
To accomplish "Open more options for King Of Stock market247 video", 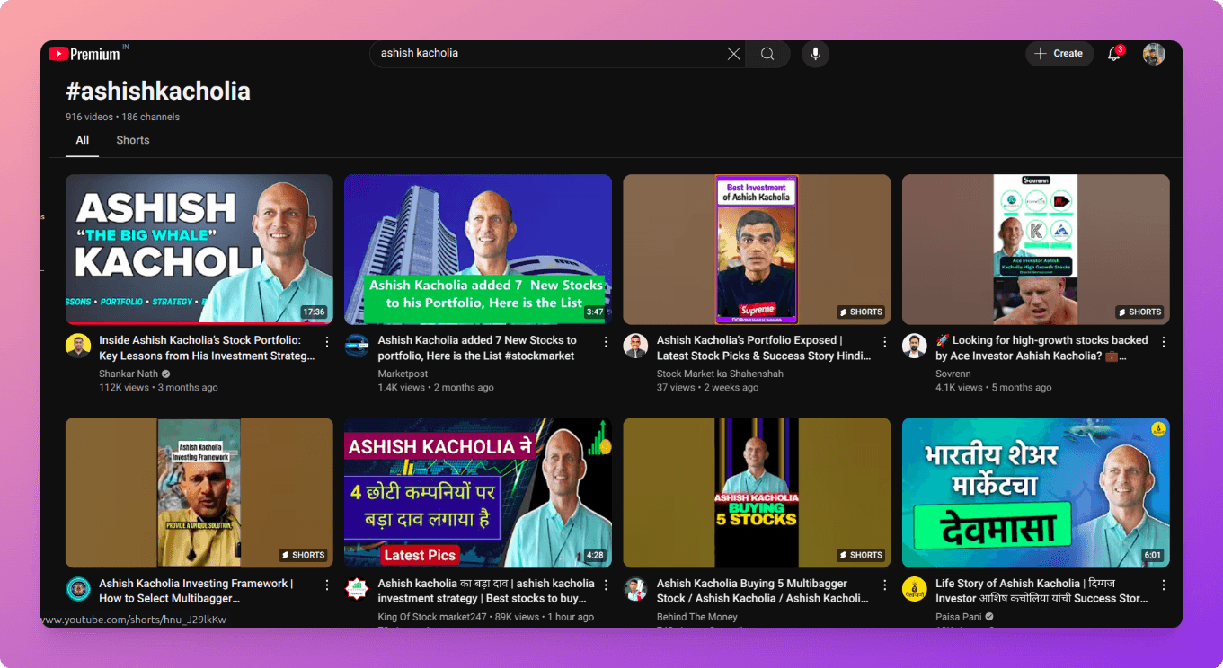I will [x=606, y=585].
